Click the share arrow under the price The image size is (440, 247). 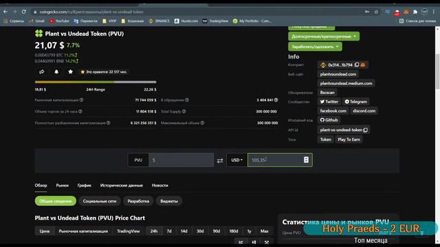click(41, 72)
